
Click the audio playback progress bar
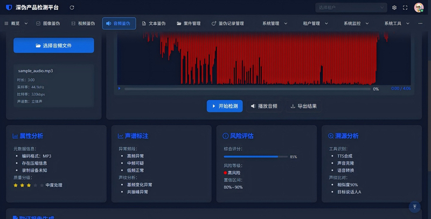(x=247, y=89)
